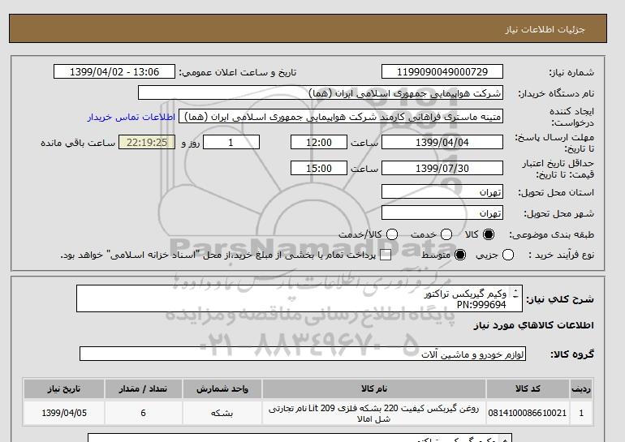
Task: Choose the جزیی purchase type radio
Action: (508, 255)
